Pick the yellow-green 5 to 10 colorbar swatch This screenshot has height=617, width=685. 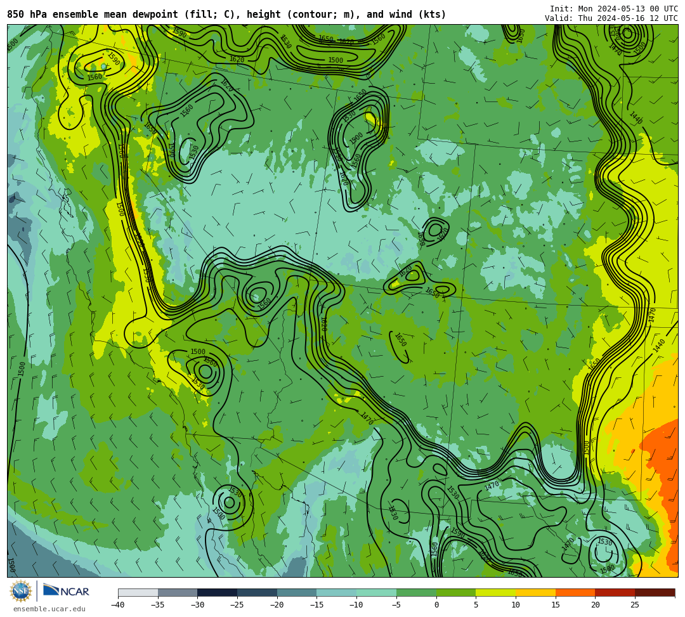pos(496,592)
